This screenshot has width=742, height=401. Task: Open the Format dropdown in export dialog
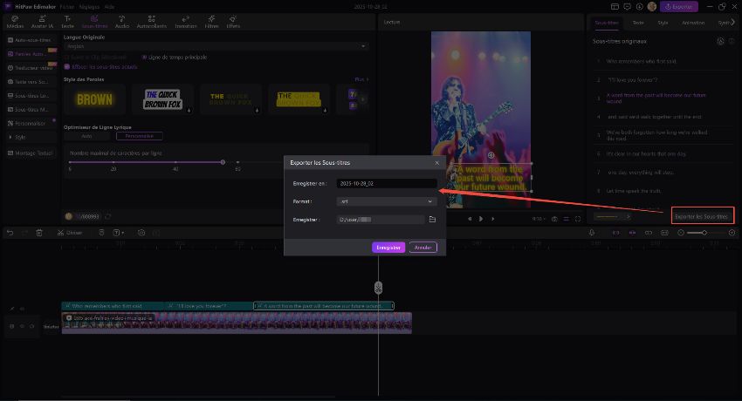[386, 201]
